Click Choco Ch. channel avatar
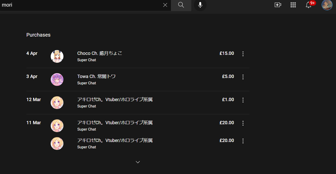Viewport: 336px width, 174px height. (57, 56)
